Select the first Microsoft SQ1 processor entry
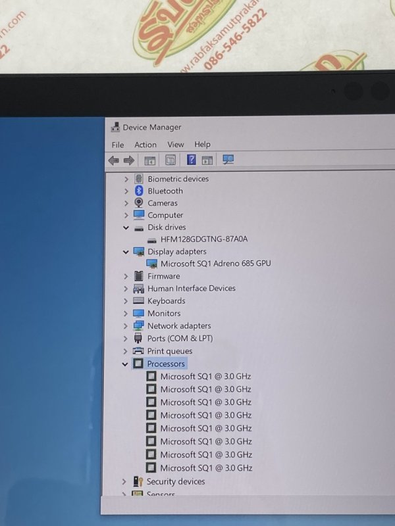The height and width of the screenshot is (526, 395). point(205,376)
